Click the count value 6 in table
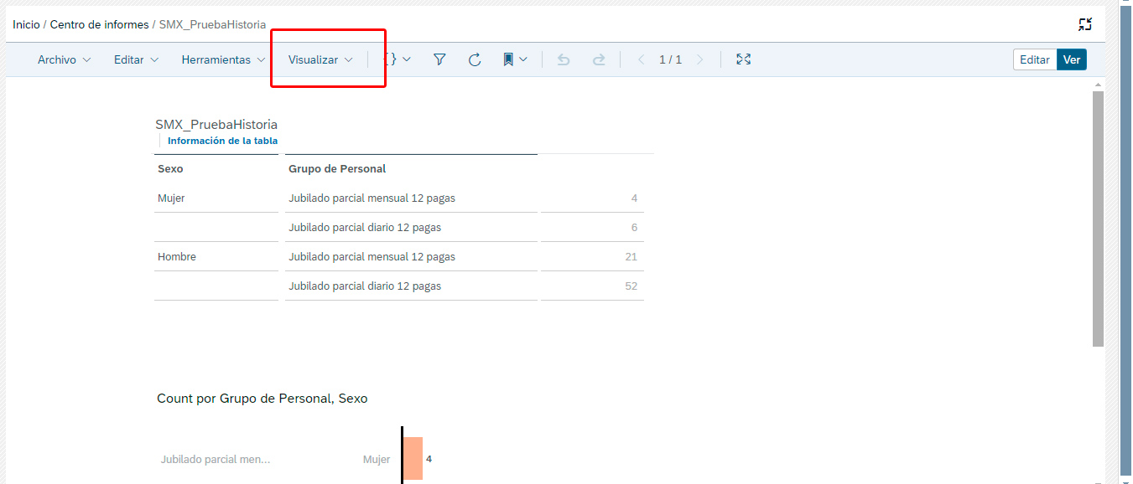This screenshot has width=1133, height=484. tap(634, 228)
